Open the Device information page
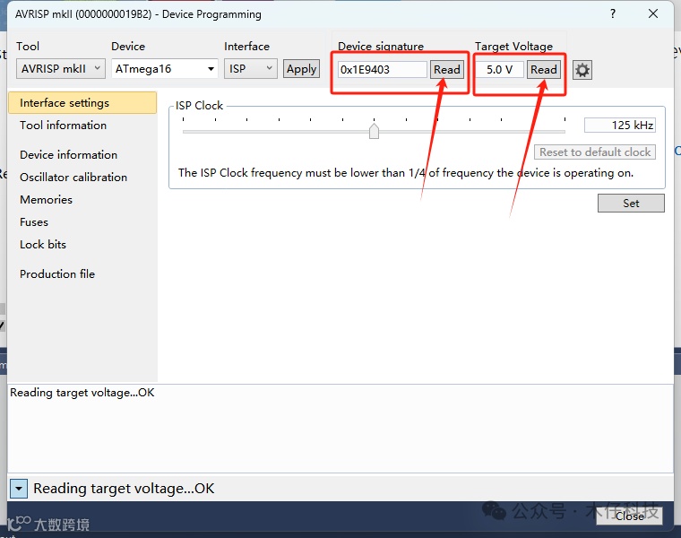The image size is (681, 538). pyautogui.click(x=69, y=155)
